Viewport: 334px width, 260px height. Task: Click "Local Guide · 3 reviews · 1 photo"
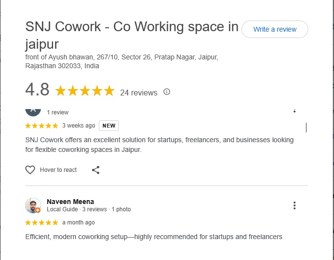tap(89, 209)
